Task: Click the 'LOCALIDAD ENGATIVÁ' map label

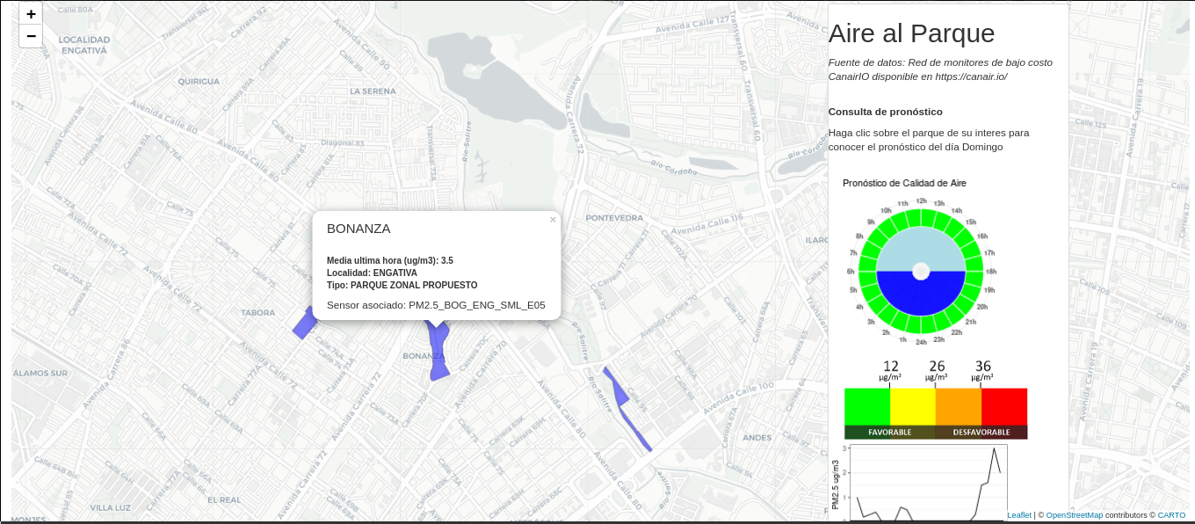Action: [x=84, y=45]
